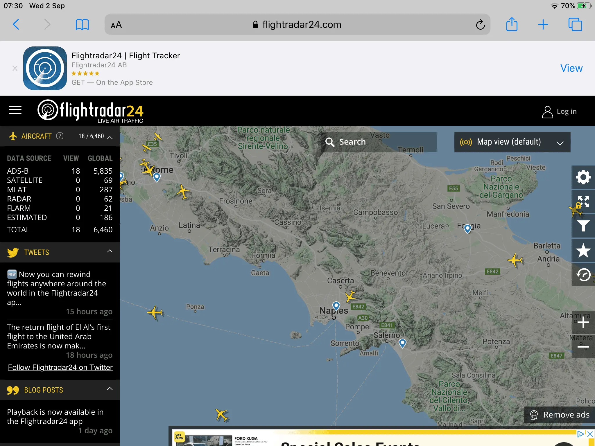Open the flight filter funnel icon
This screenshot has width=595, height=446.
pos(583,226)
